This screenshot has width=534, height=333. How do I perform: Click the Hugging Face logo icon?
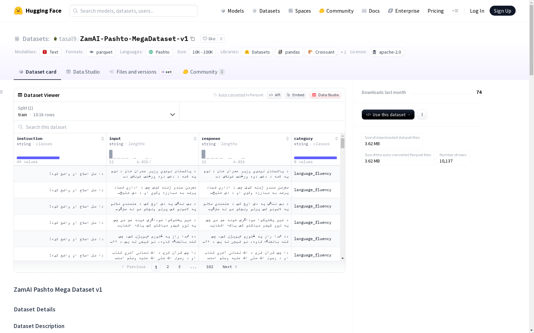tap(18, 11)
